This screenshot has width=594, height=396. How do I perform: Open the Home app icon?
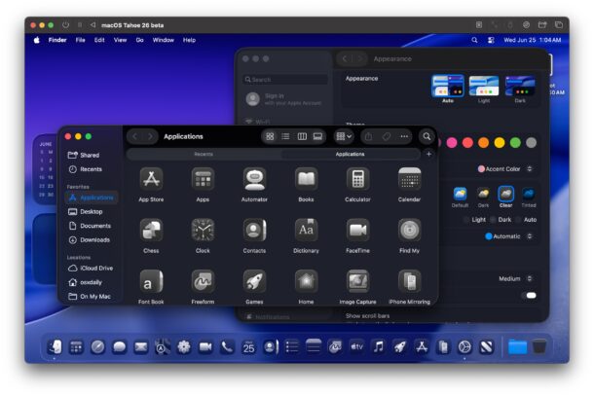pos(306,281)
